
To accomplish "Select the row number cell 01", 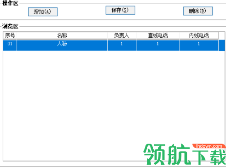I will (x=10, y=45).
